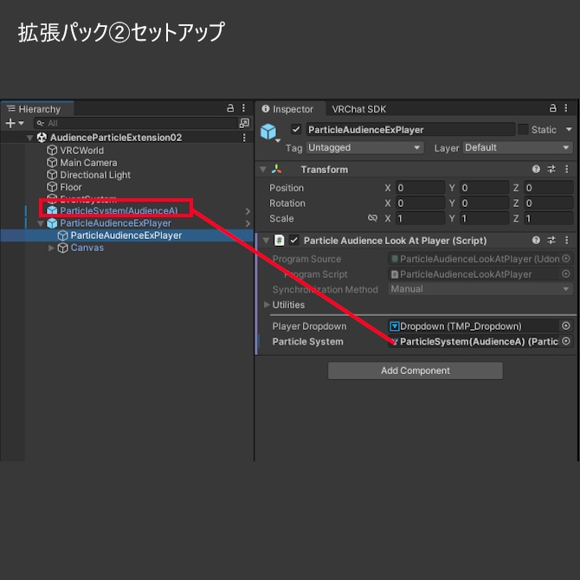
Task: Open the Transform help icon
Action: [536, 169]
